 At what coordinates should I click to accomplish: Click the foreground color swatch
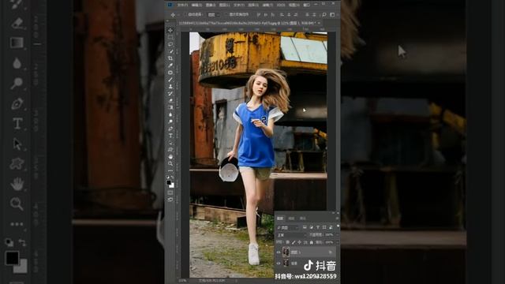[x=169, y=182]
